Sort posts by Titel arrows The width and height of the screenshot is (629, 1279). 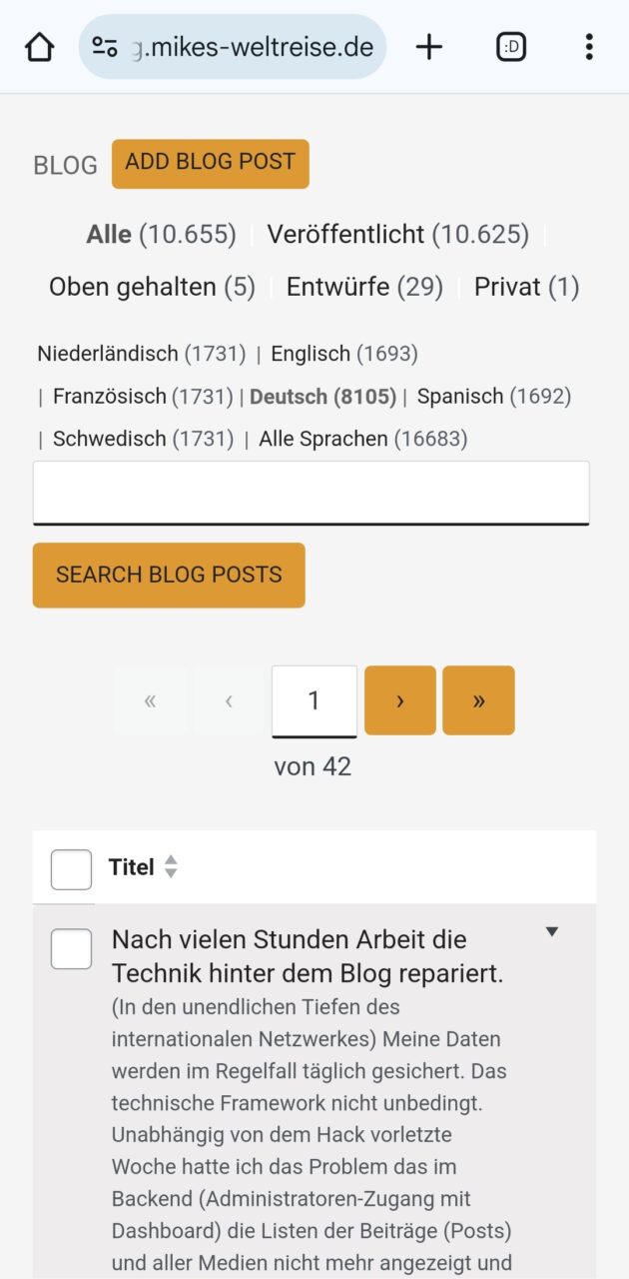pos(171,867)
